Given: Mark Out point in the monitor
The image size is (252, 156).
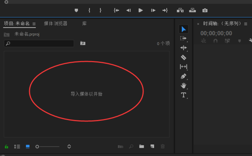Looking at the screenshot, I should tap(100, 11).
